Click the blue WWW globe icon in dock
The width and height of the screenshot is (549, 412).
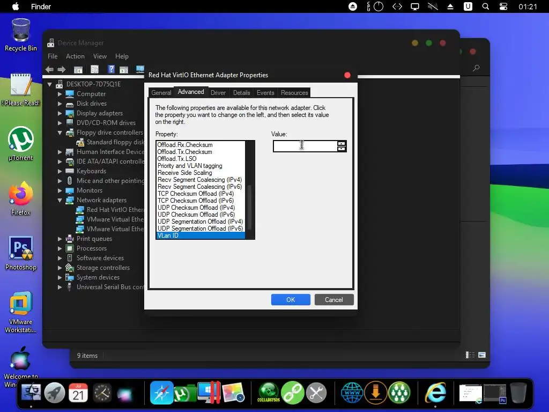coord(352,393)
